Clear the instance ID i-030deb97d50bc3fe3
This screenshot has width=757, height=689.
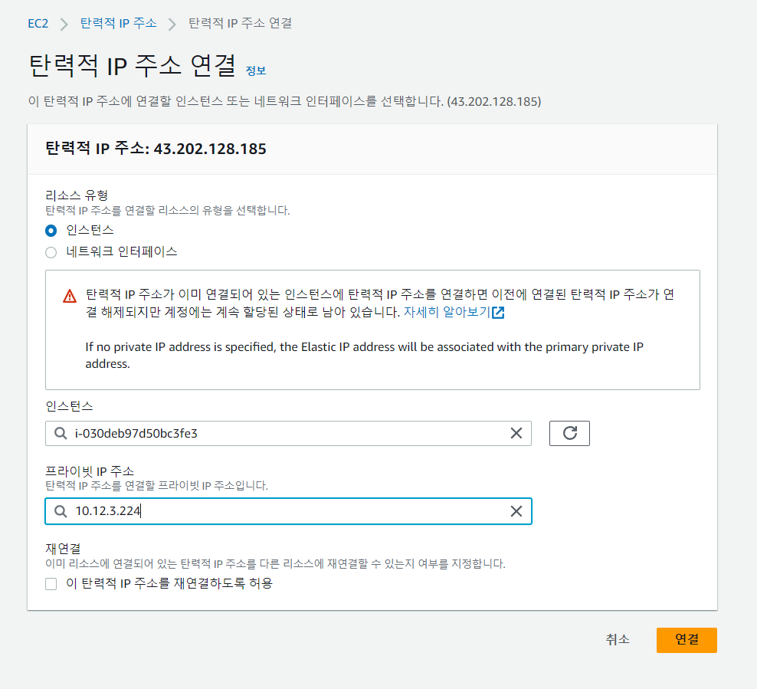tap(516, 433)
